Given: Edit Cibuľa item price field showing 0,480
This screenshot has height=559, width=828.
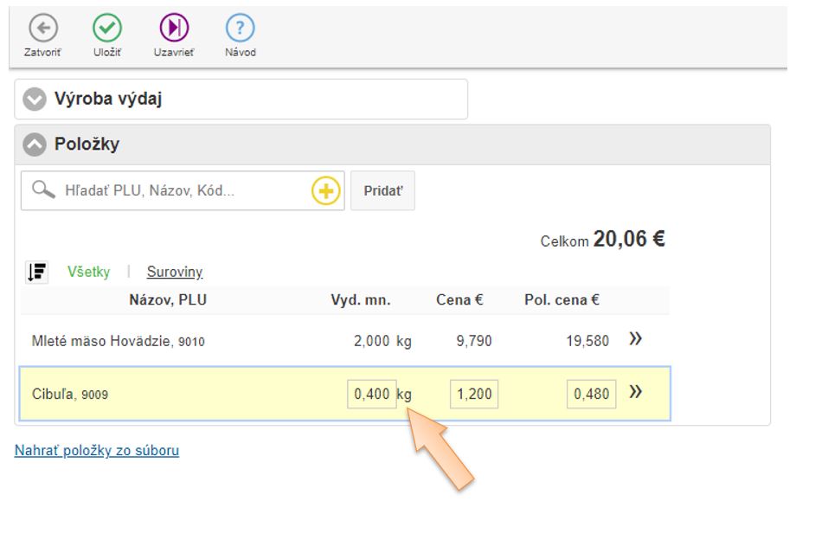Looking at the screenshot, I should 592,394.
